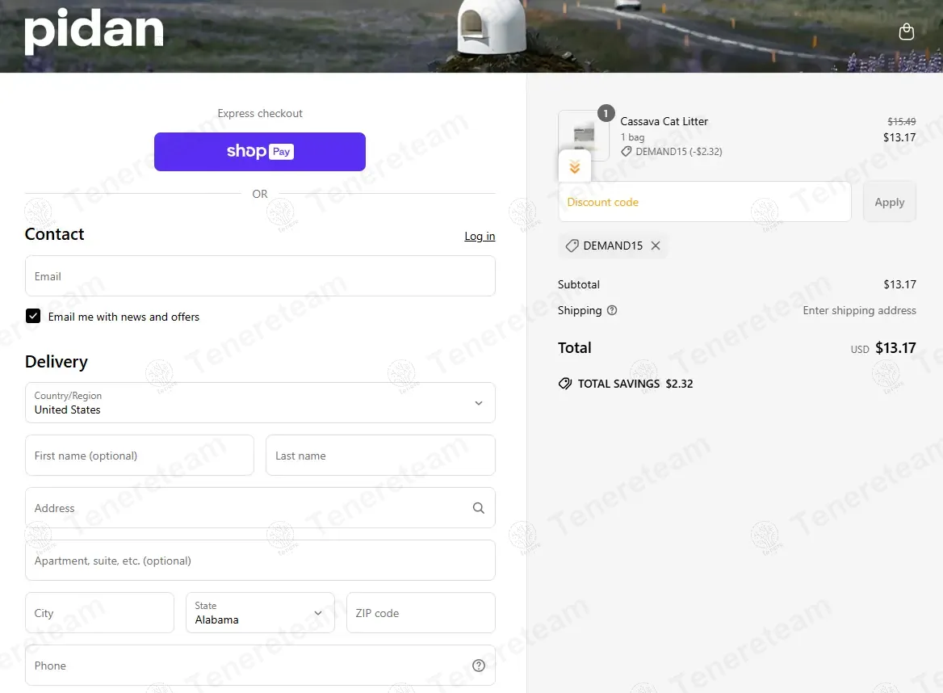Click the Cassava Cat Litter product name
Image resolution: width=943 pixels, height=693 pixels.
pyautogui.click(x=664, y=121)
